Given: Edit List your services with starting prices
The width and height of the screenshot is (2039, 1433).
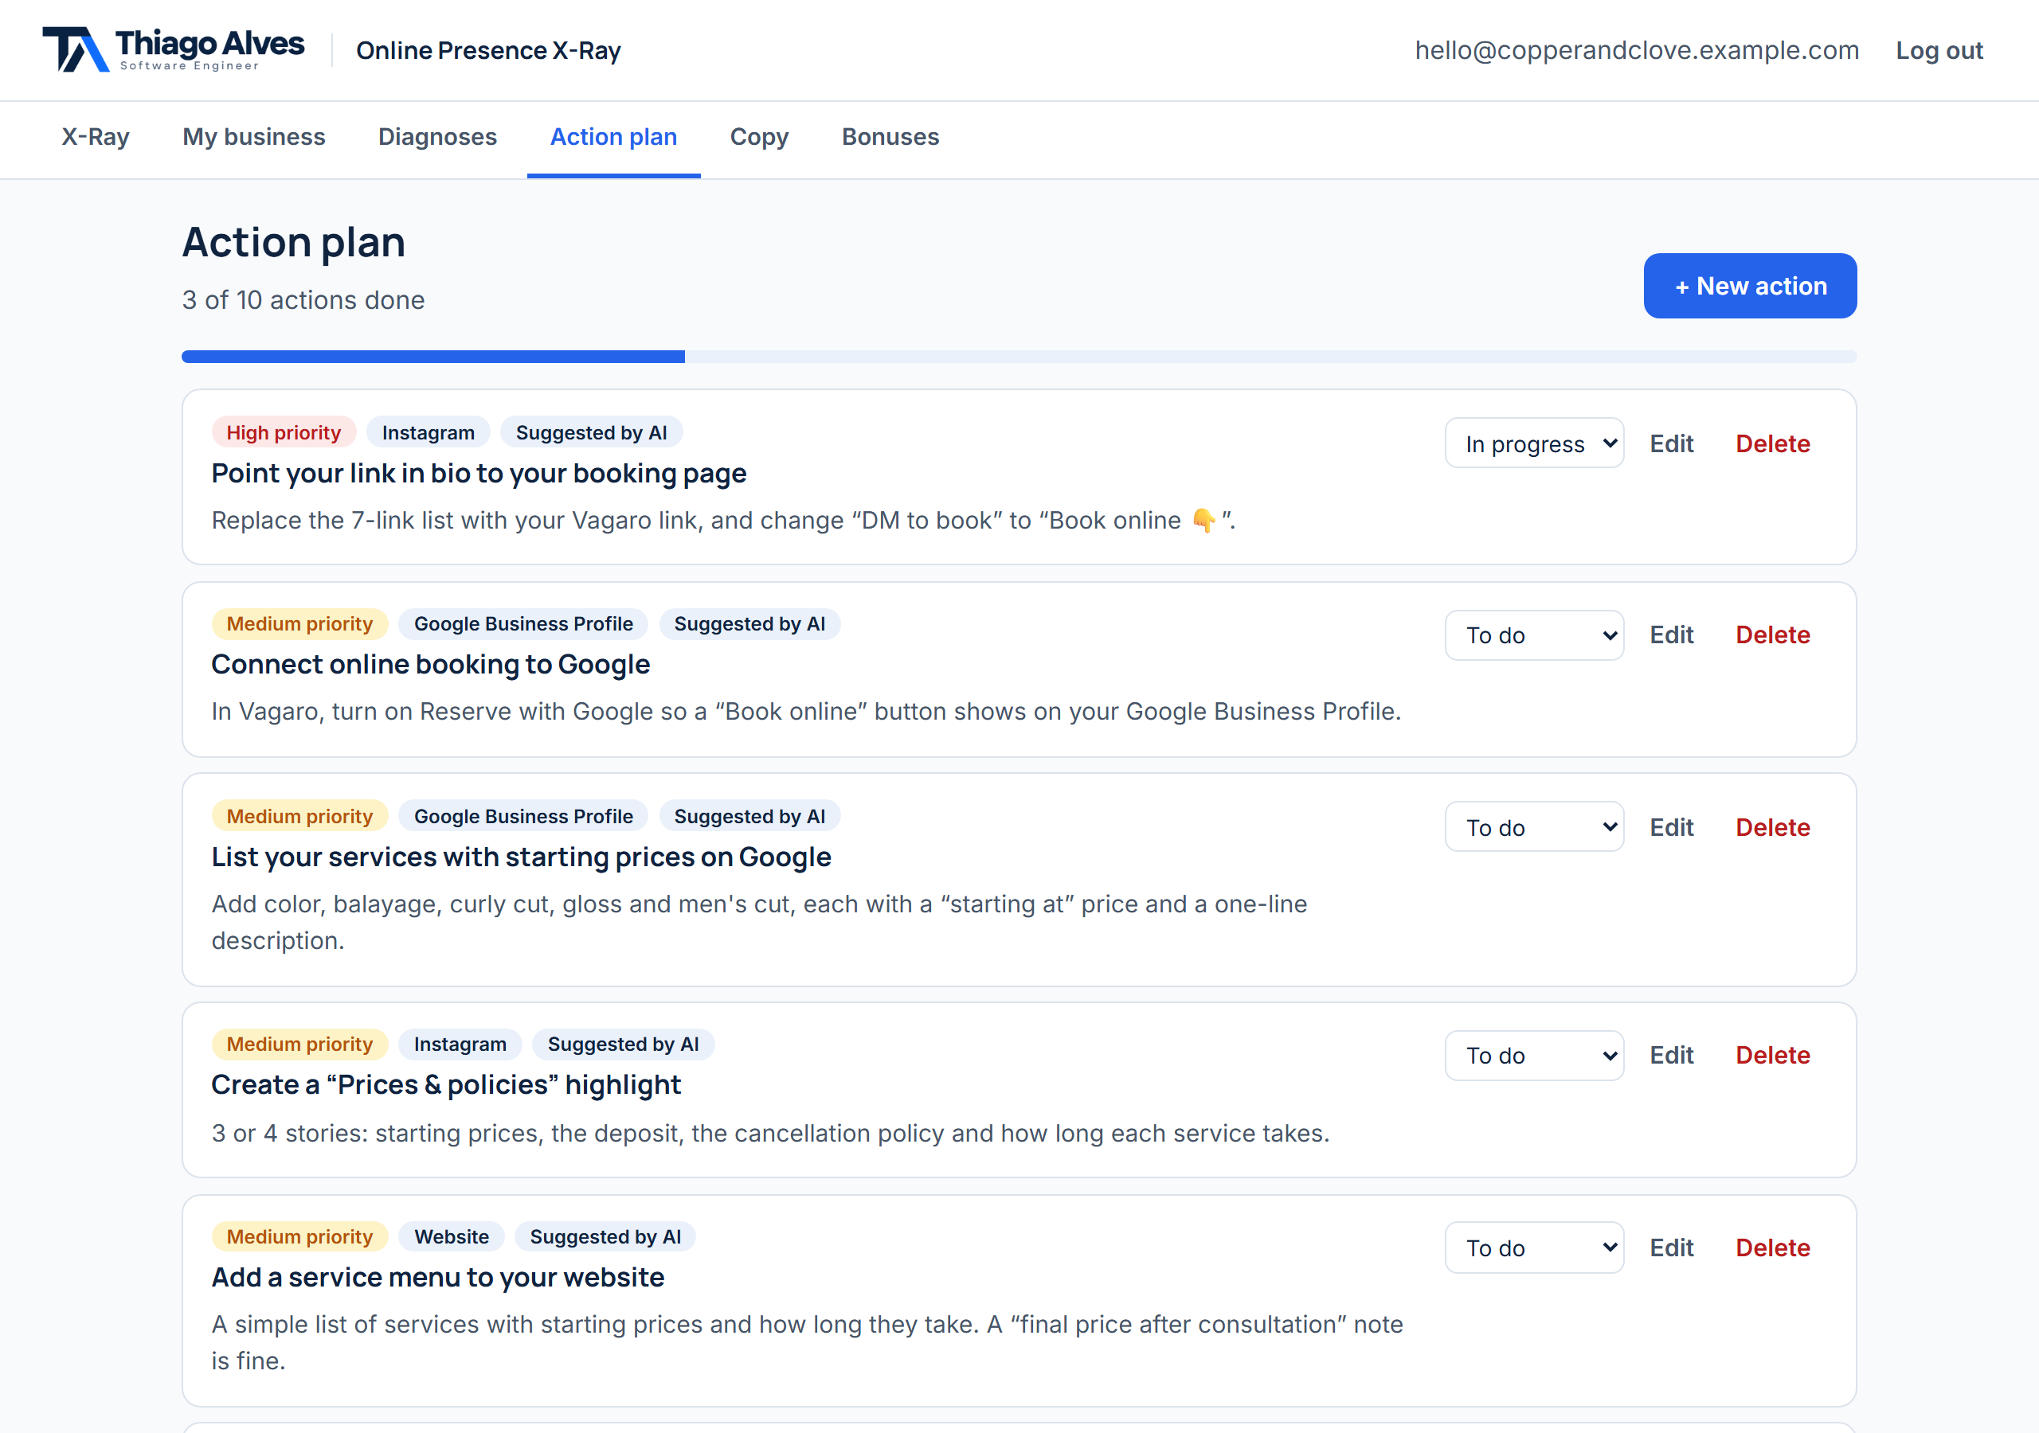Looking at the screenshot, I should coord(1671,826).
